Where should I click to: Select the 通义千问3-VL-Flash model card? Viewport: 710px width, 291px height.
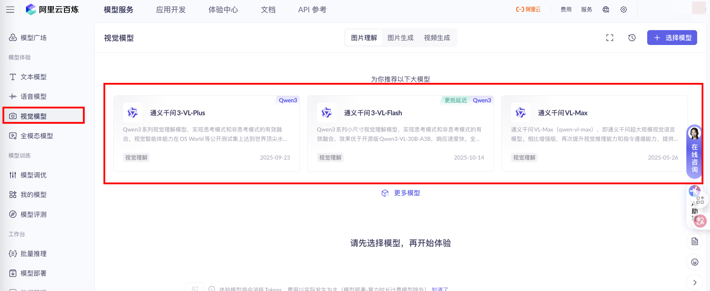coord(401,134)
